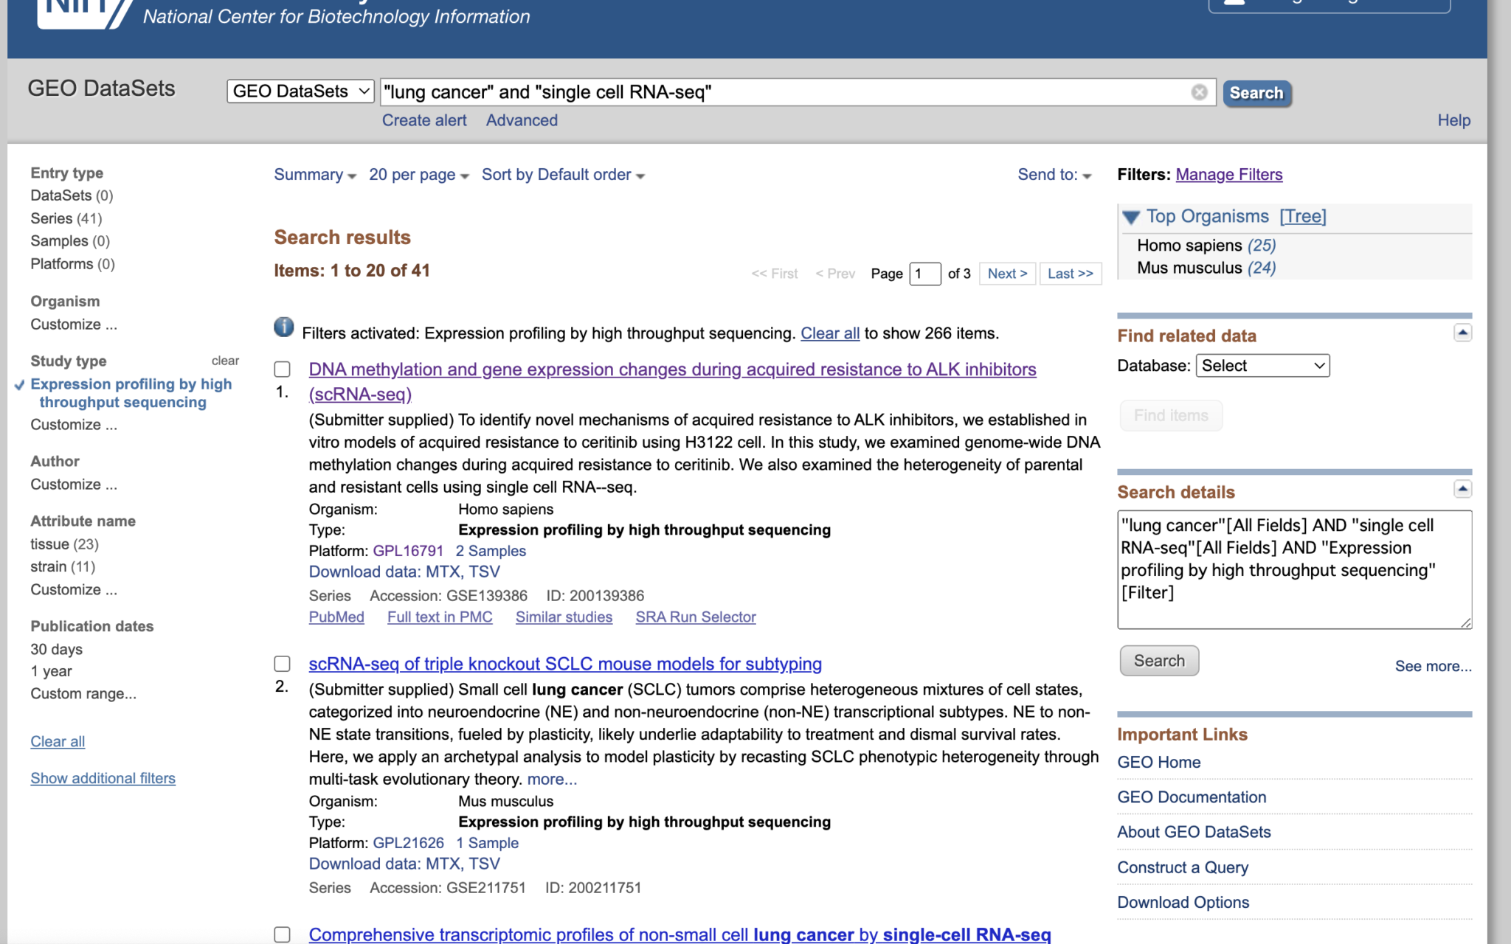Select the checkbox for the SCLC mouse study

pyautogui.click(x=282, y=664)
